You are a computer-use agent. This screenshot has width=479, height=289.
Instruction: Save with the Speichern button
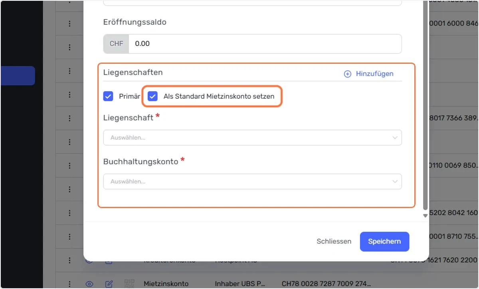click(384, 242)
